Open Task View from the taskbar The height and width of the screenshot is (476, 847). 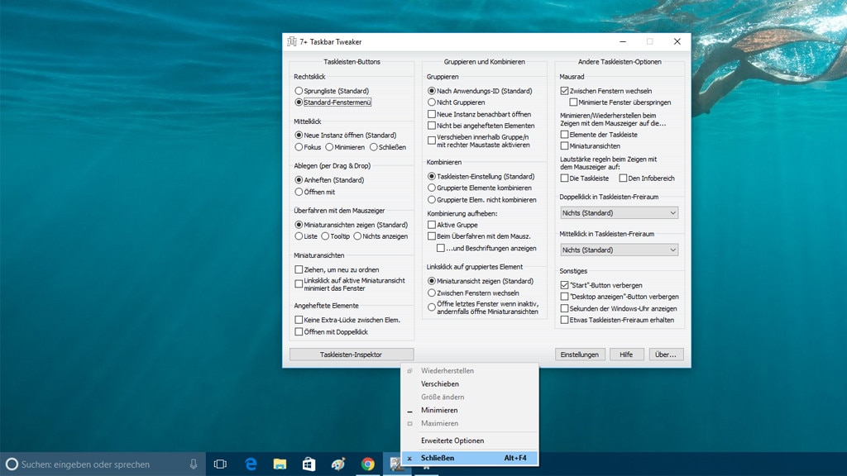(x=220, y=464)
